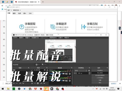
Task: Pop out the OBS sources dock icon
Action: coord(47,68)
